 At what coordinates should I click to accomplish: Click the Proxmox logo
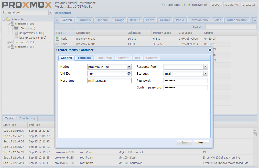27,5
